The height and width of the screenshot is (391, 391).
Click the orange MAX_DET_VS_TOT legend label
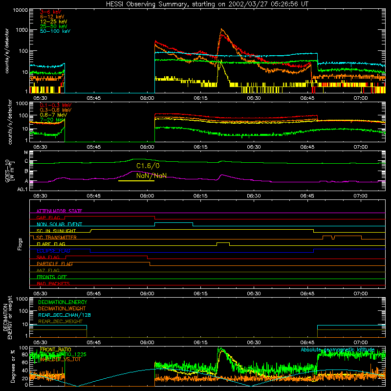point(60,359)
